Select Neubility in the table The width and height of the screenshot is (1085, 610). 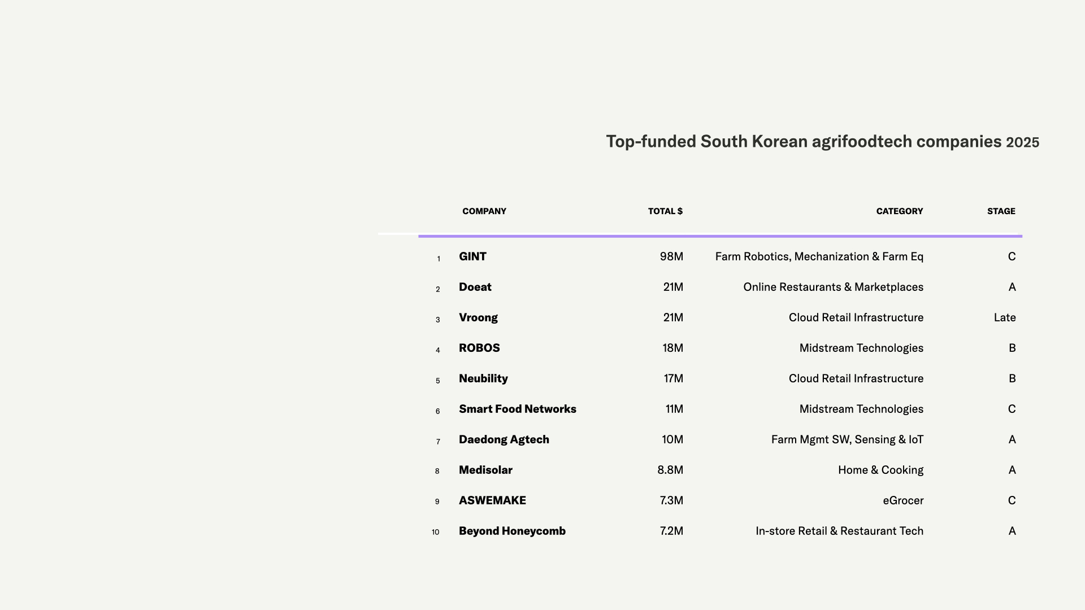483,378
